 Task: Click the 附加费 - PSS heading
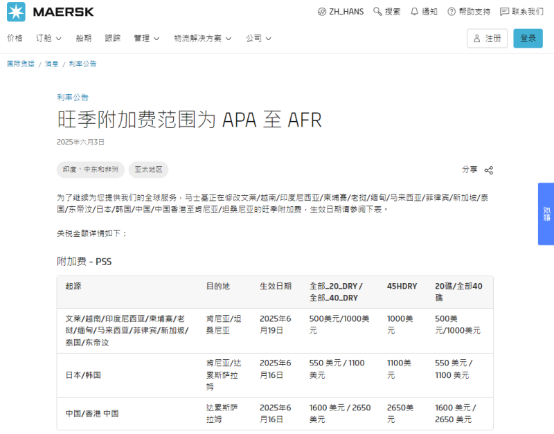[84, 262]
